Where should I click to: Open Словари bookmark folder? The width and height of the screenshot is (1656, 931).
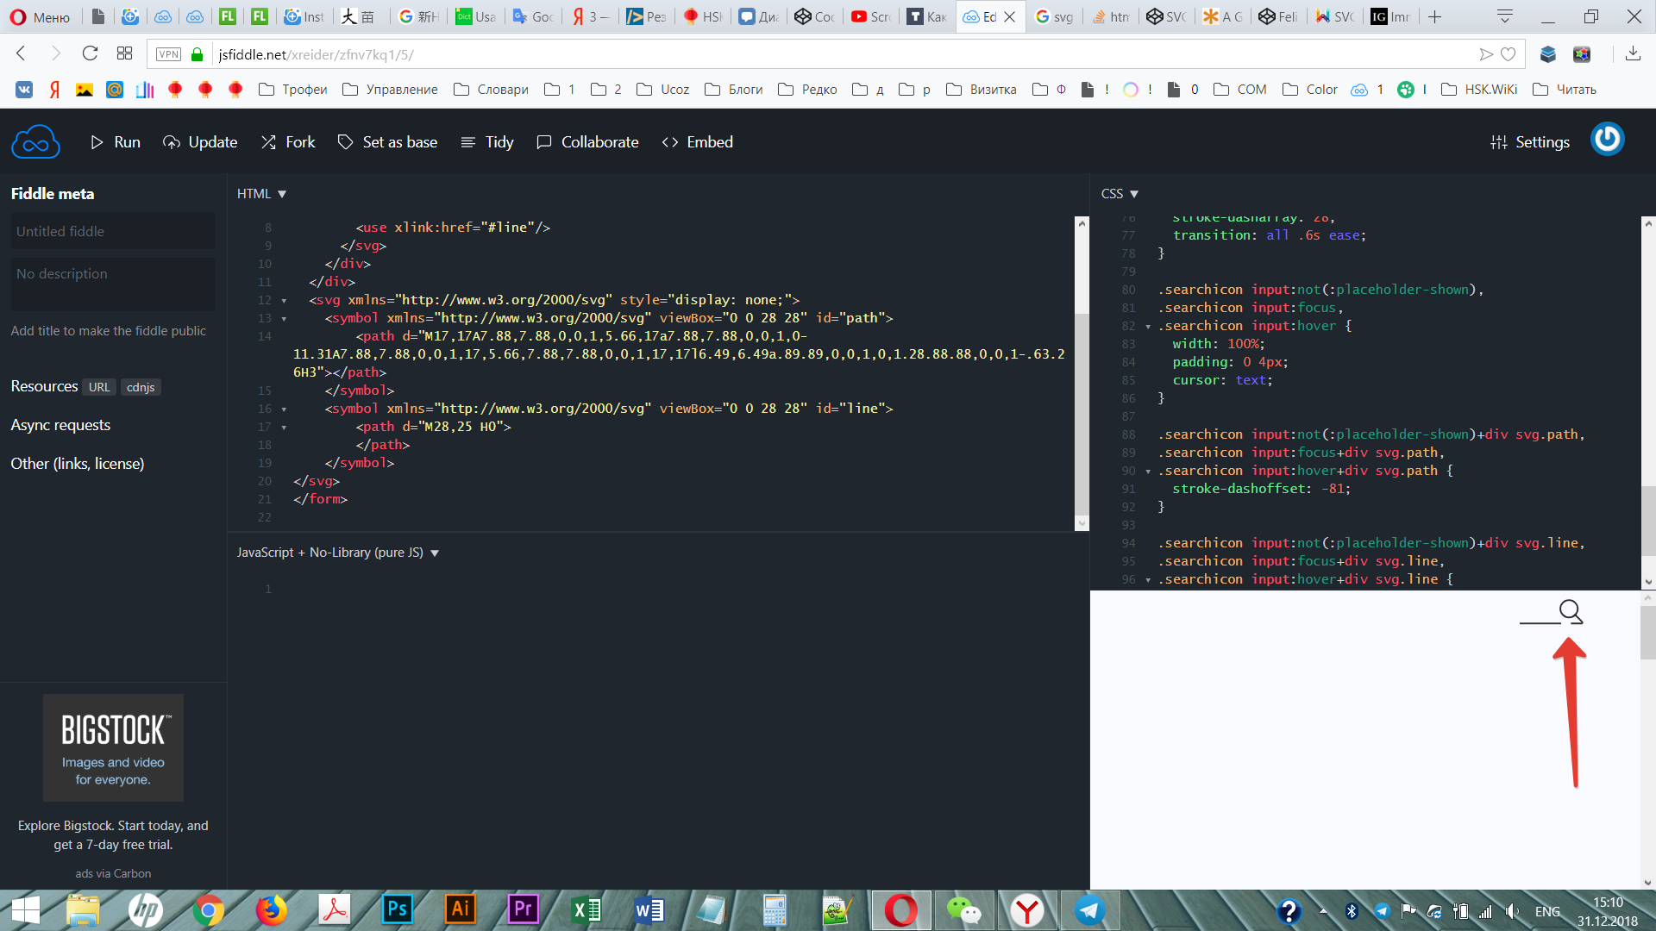pyautogui.click(x=491, y=90)
